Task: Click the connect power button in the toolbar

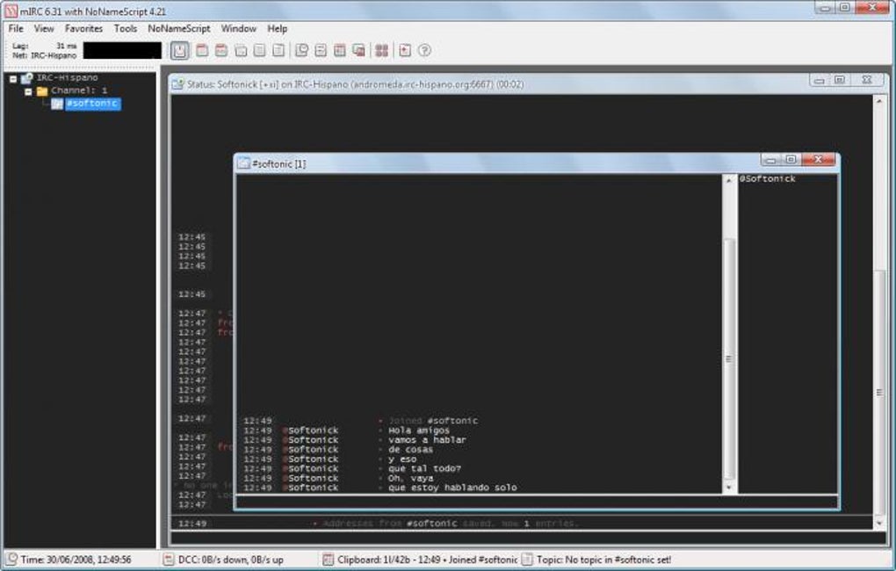Action: 179,50
